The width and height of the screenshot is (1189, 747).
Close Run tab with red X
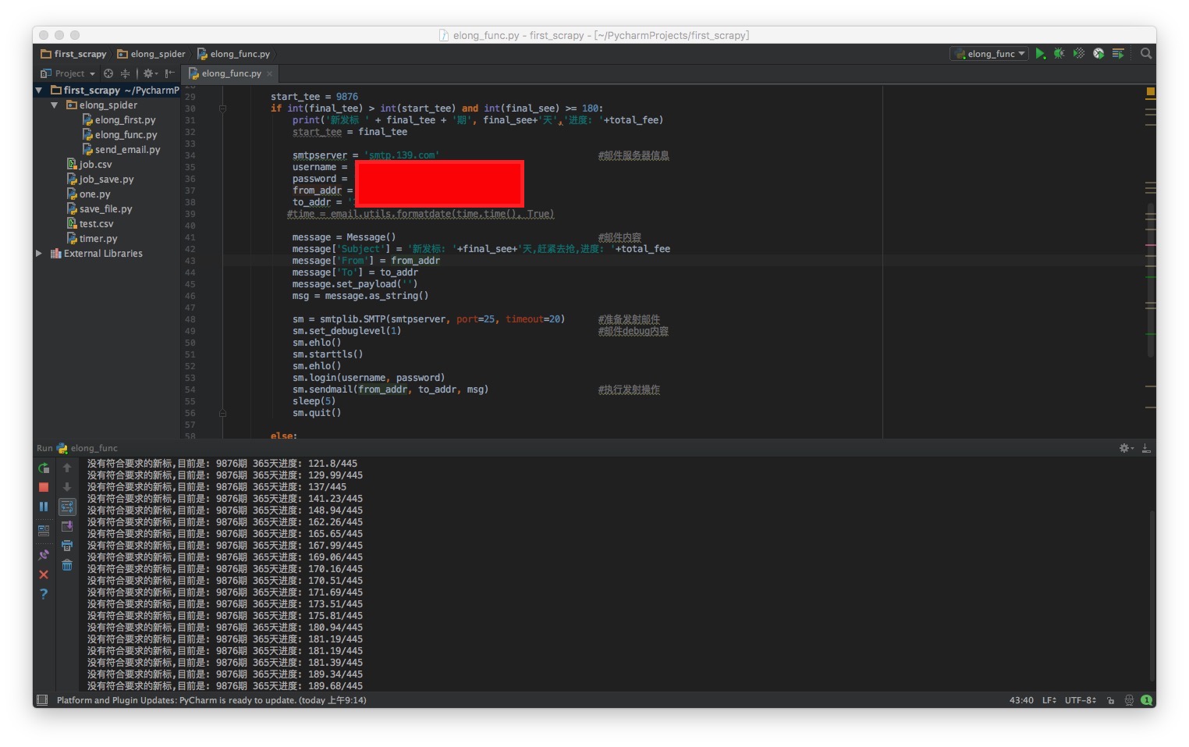point(44,574)
